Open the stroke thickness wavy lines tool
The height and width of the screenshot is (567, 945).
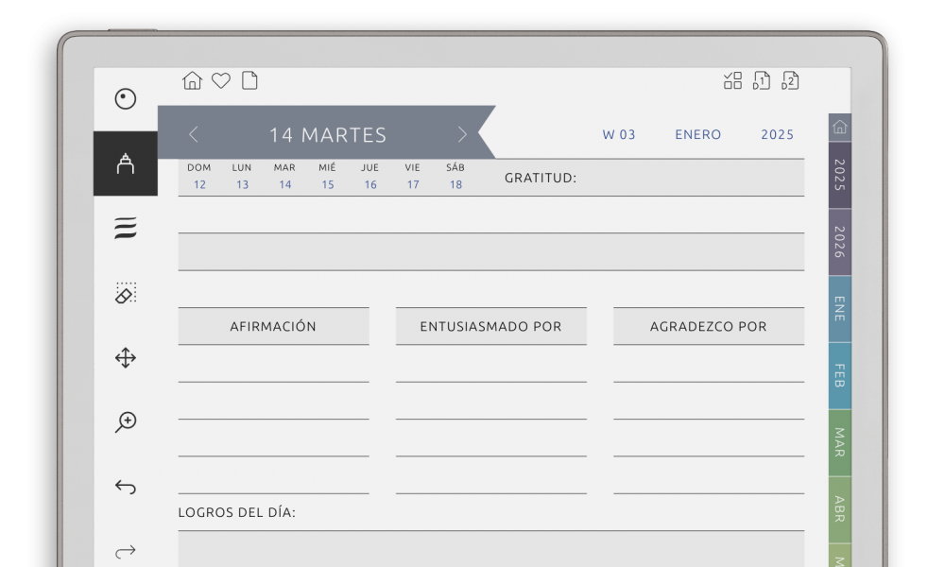tap(126, 229)
